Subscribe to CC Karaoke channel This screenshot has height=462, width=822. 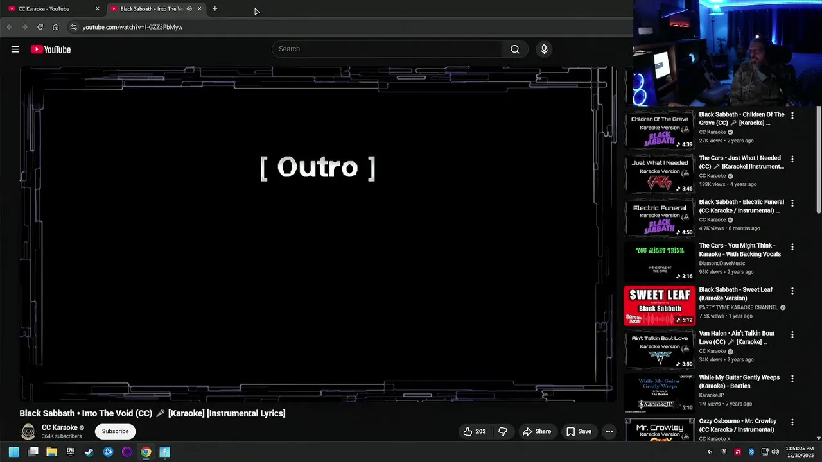pyautogui.click(x=115, y=431)
